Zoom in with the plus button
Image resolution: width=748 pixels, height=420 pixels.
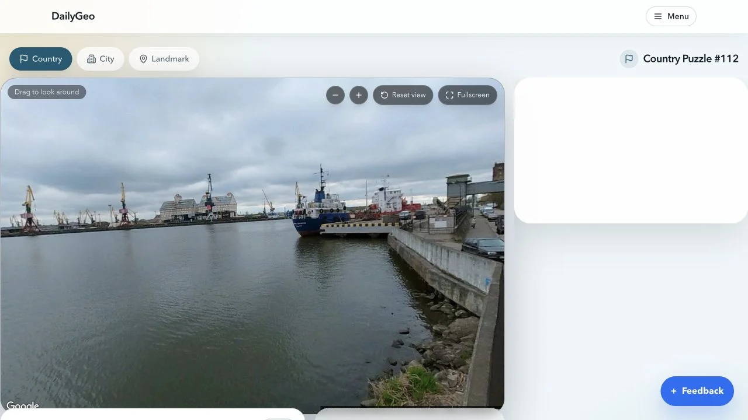pyautogui.click(x=359, y=95)
